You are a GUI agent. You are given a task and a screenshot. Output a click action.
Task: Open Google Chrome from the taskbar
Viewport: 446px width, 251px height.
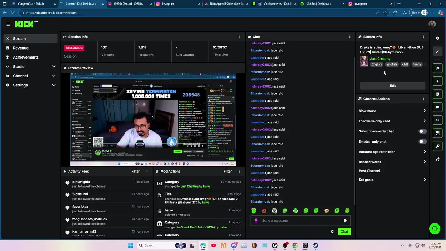pyautogui.click(x=295, y=245)
